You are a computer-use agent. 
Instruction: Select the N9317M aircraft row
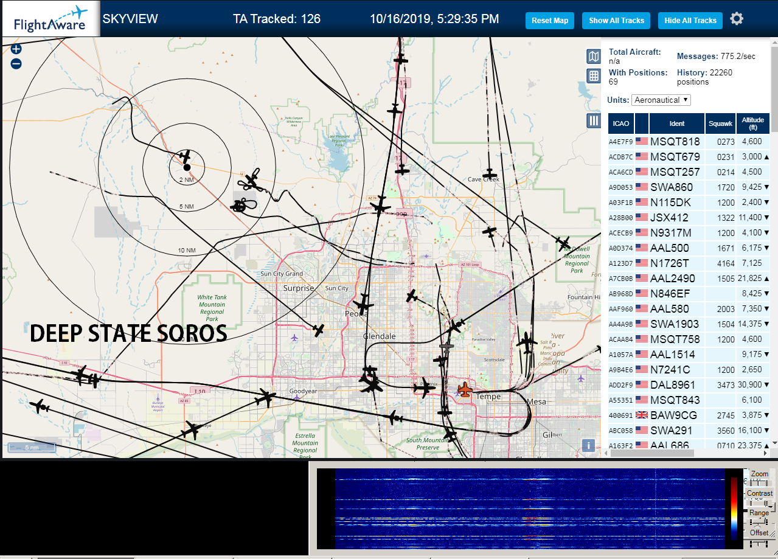pyautogui.click(x=689, y=232)
